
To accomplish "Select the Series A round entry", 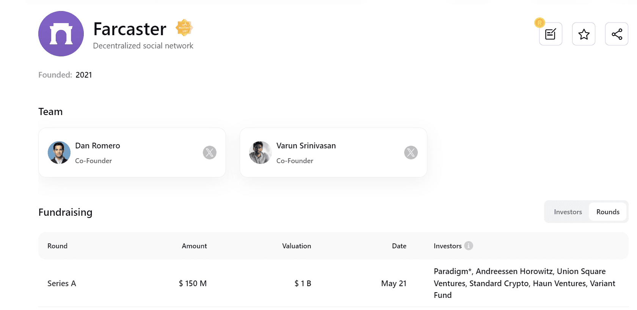I will tap(62, 284).
